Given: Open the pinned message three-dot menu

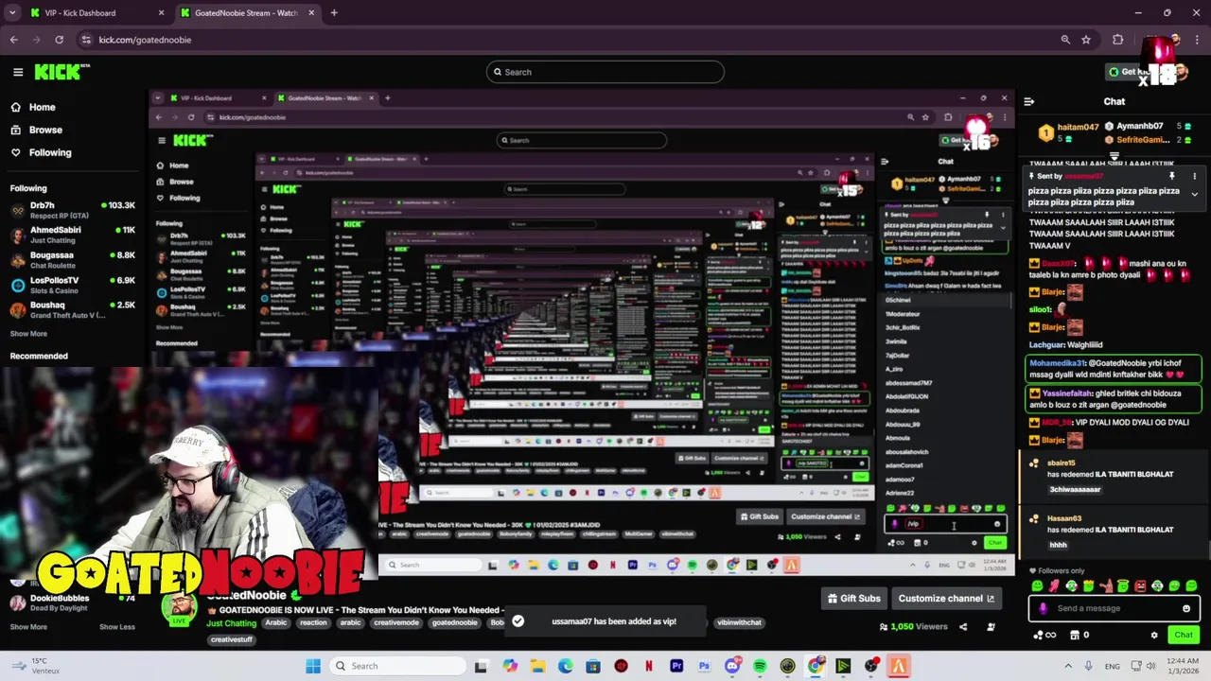Looking at the screenshot, I should (1194, 176).
